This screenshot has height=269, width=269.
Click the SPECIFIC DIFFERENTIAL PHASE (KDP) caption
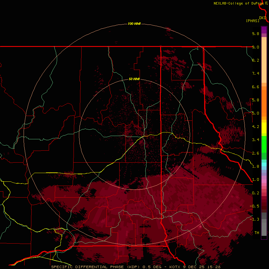point(96,267)
